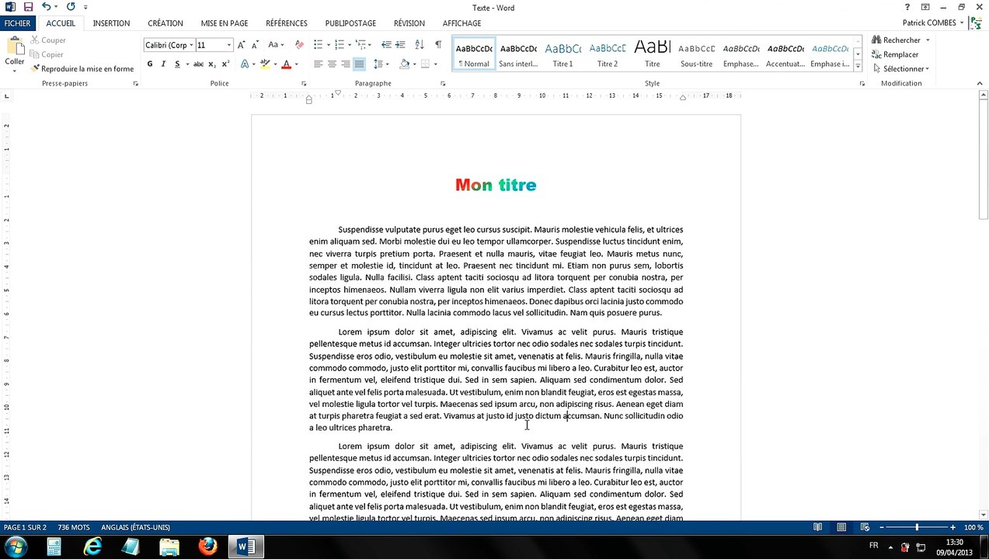Image resolution: width=989 pixels, height=559 pixels.
Task: Open the font name combo box
Action: (169, 45)
